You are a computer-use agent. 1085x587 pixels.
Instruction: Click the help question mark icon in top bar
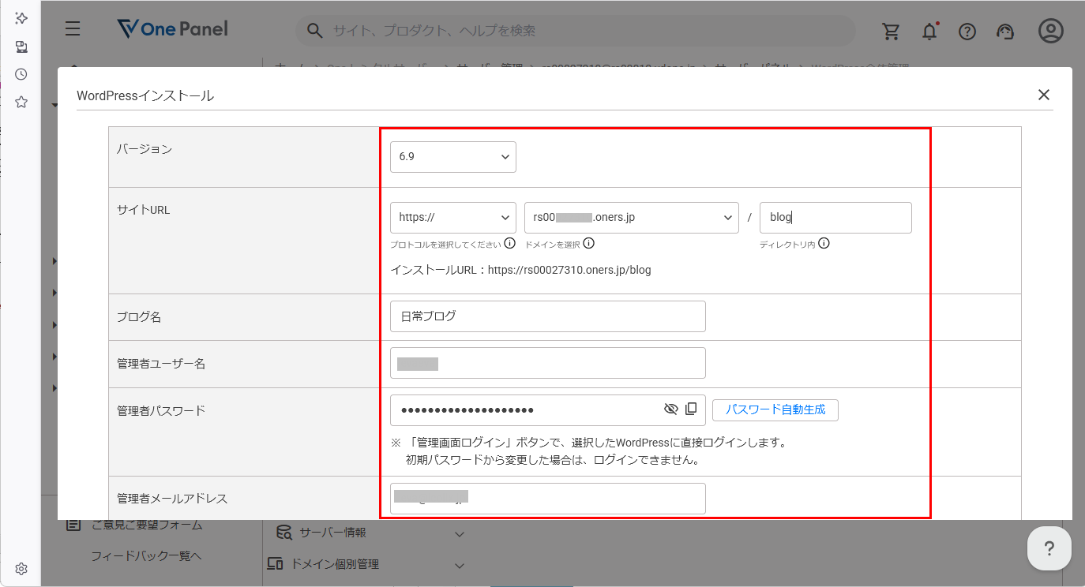coord(967,31)
